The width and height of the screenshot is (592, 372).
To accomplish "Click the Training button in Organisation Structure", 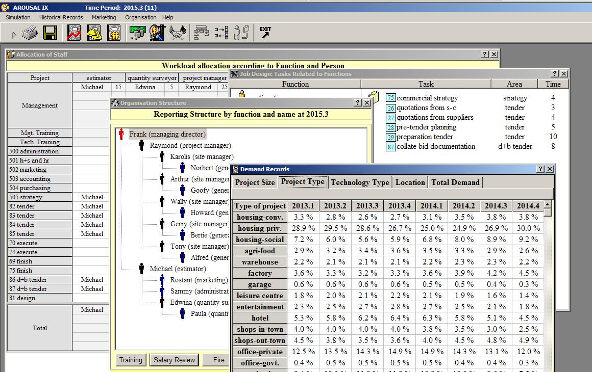I will [x=131, y=360].
